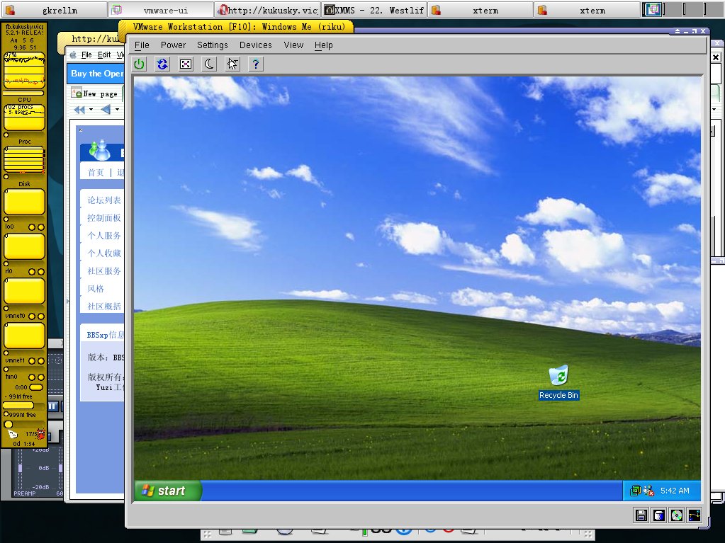Click the 控制面板 sidebar link

point(104,217)
